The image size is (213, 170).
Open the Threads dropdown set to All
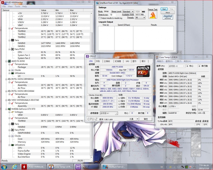[140, 18]
